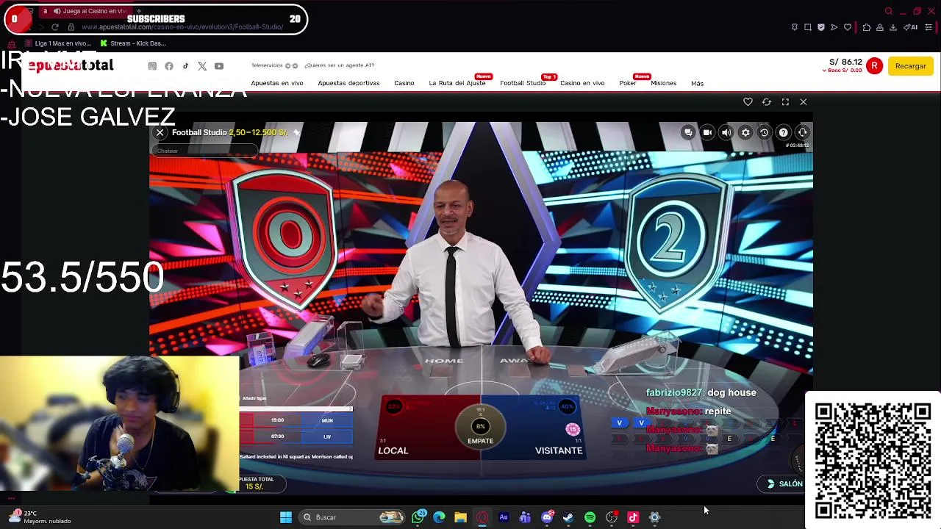Open Casino en vivo menu
This screenshot has height=529, width=941.
[582, 83]
